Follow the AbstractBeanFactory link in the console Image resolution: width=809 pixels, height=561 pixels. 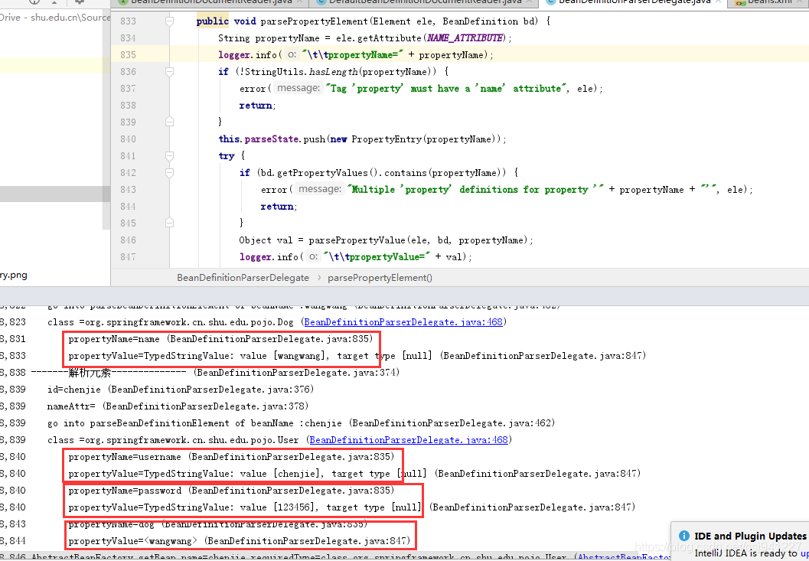pyautogui.click(x=623, y=556)
